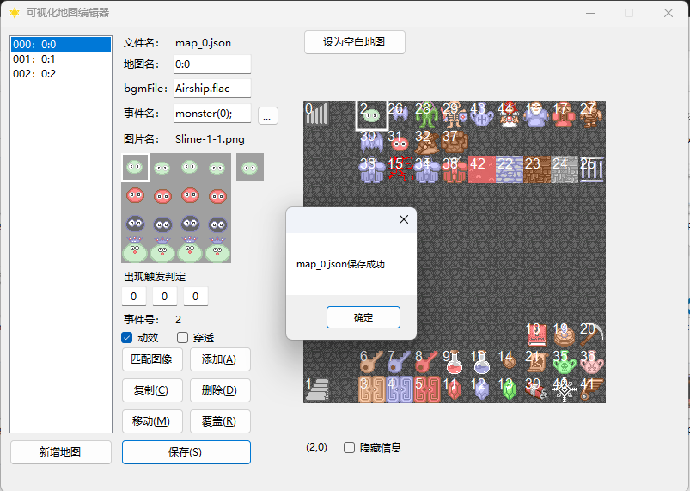Select pickaxe tile numbered 20
Viewport: 690px width, 491px height.
(x=592, y=334)
